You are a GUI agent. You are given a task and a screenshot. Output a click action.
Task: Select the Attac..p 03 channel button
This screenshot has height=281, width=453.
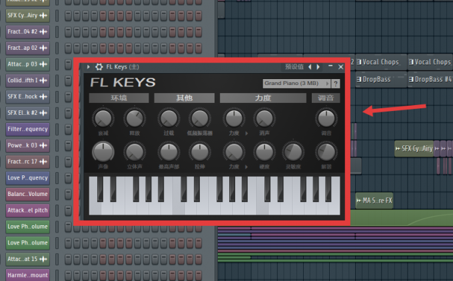pos(27,64)
